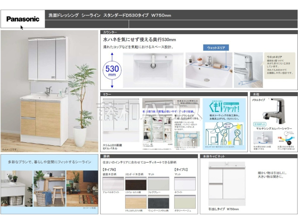Select the ヴィンテージメタル柄 dark swatch
The height and width of the screenshot is (223, 298).
click(x=158, y=202)
